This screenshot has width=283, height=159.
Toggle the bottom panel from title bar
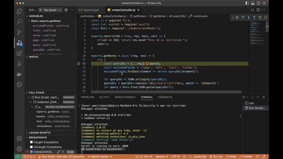pos(252,3)
